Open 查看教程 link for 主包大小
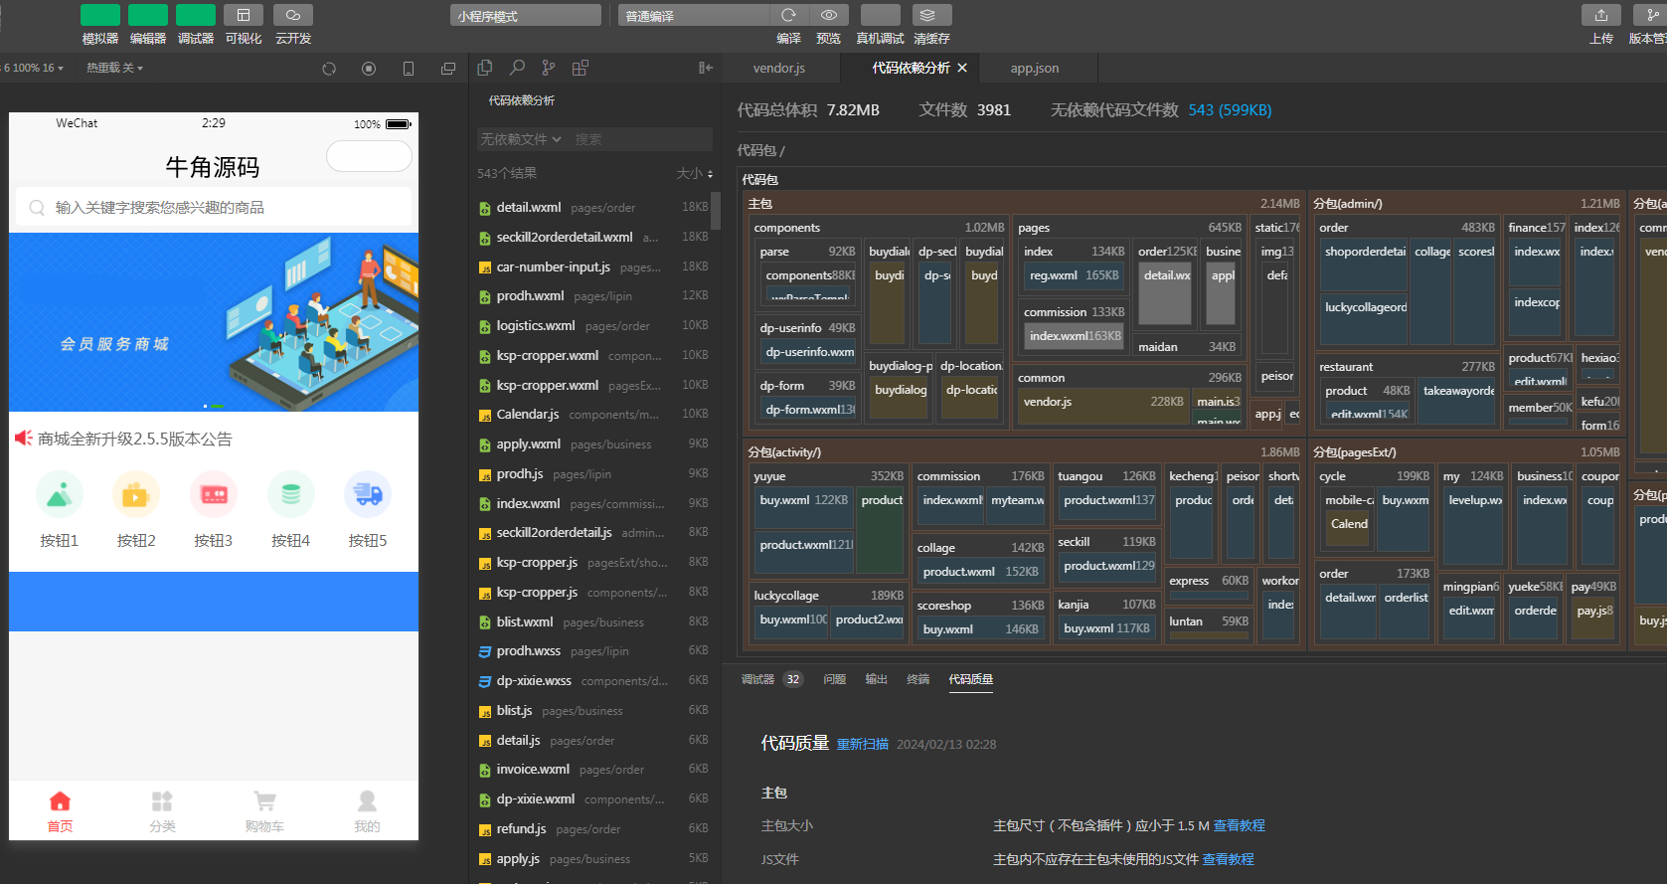Image resolution: width=1667 pixels, height=884 pixels. (1240, 826)
